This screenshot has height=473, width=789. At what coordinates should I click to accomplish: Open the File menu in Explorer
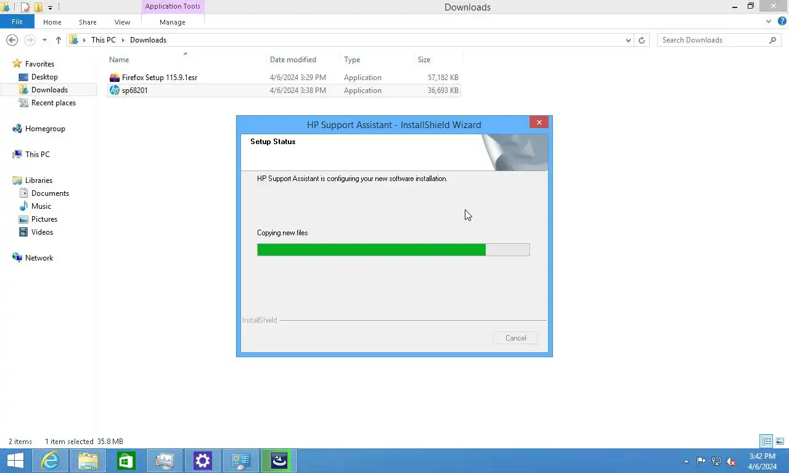pyautogui.click(x=17, y=22)
